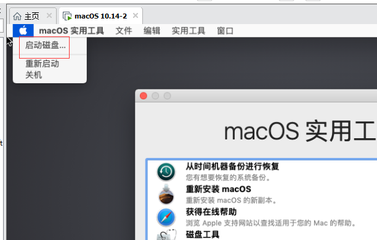Image resolution: width=377 pixels, height=240 pixels.
Task: Click the red close button of utilities window
Action: click(x=144, y=96)
